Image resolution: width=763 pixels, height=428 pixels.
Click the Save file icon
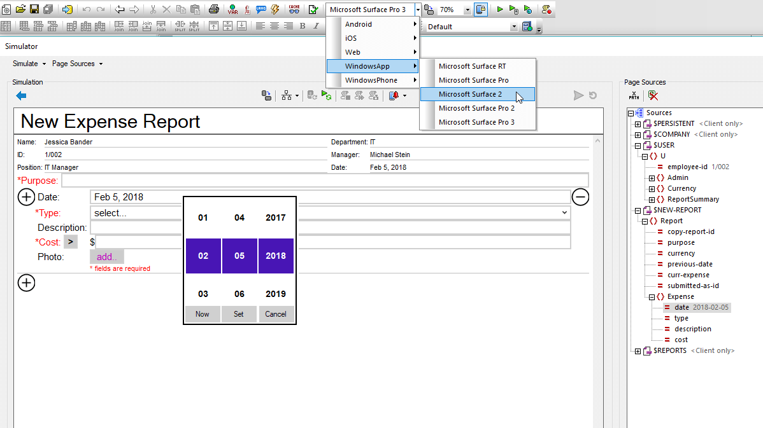[34, 10]
